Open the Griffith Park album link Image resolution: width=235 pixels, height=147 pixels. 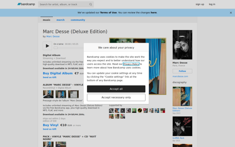178,138
